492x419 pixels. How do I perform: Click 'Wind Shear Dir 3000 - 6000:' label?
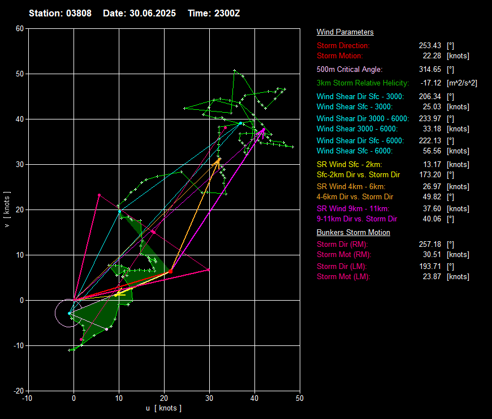pyautogui.click(x=362, y=119)
